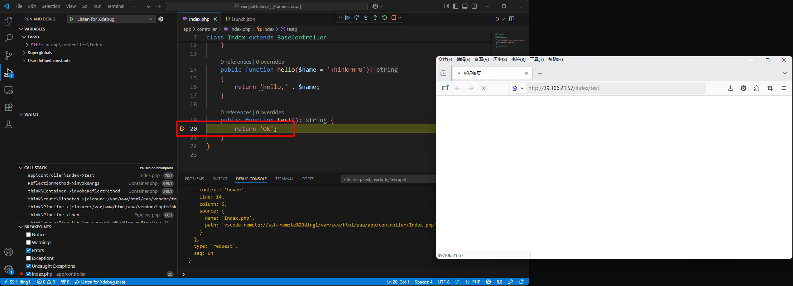Open Remote Explorer in activity bar

(x=9, y=90)
